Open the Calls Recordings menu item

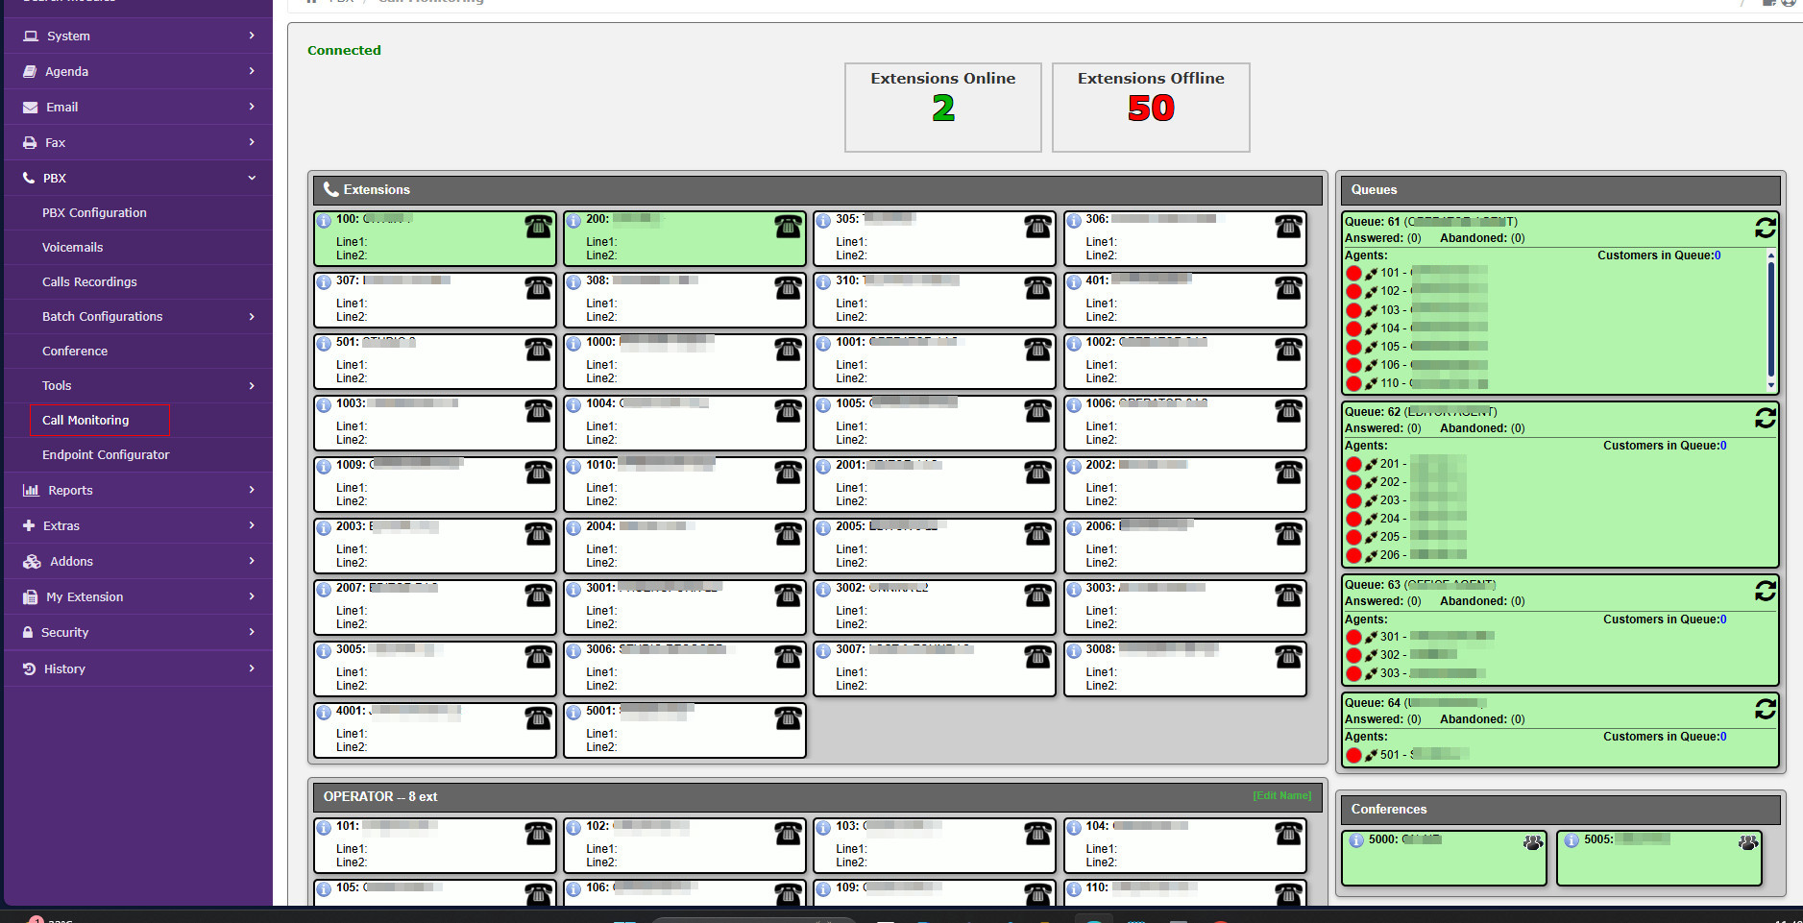point(89,281)
